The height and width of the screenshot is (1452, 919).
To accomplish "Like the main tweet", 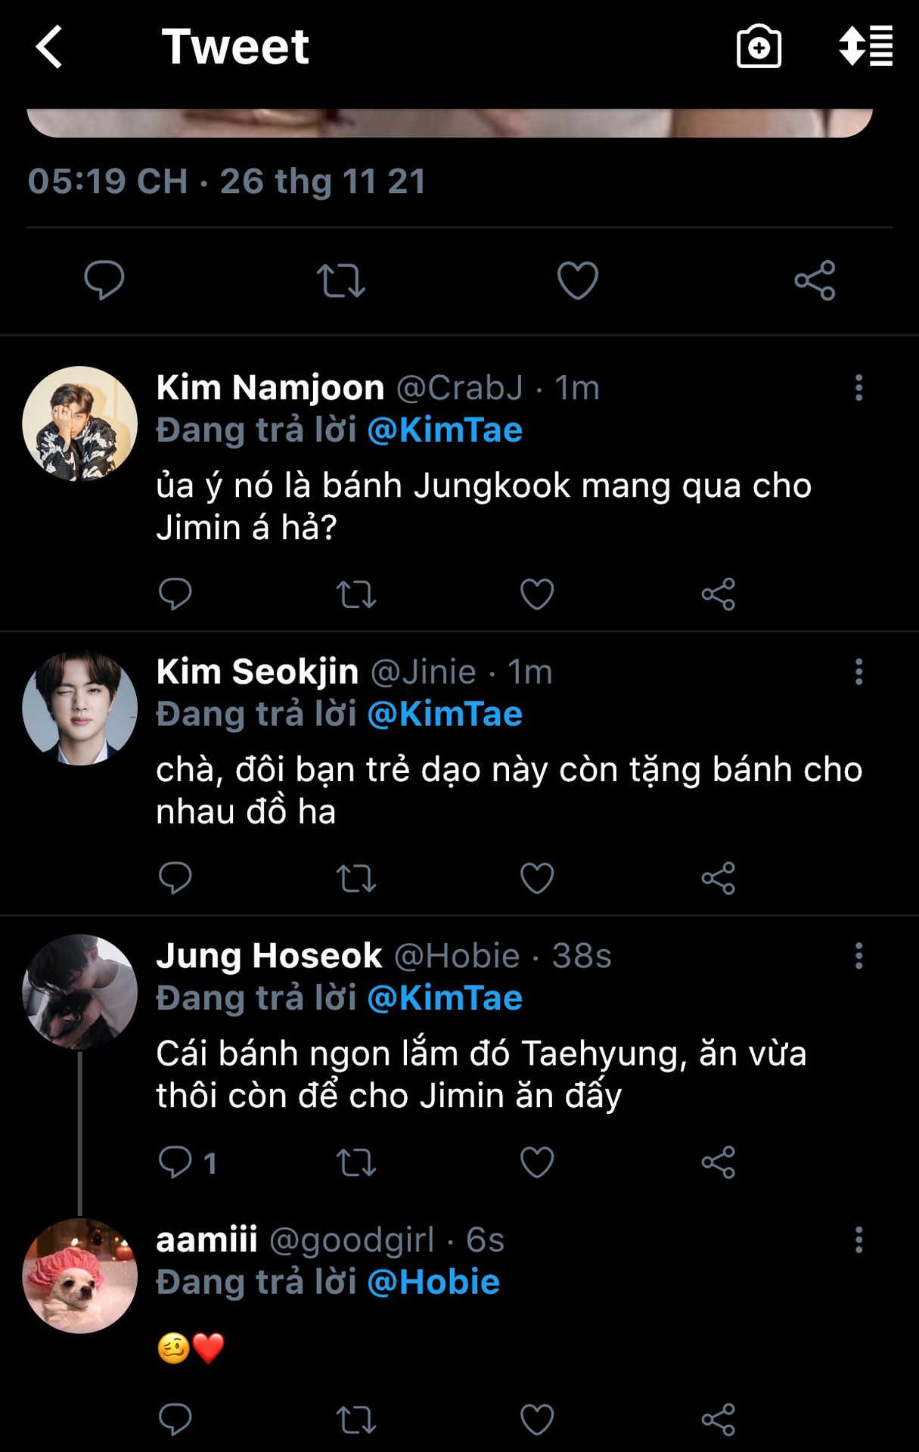I will click(x=578, y=281).
